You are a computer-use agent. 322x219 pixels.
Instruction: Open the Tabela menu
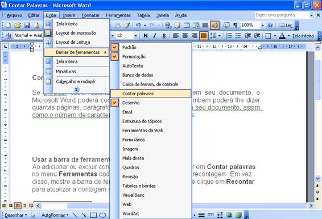143,15
